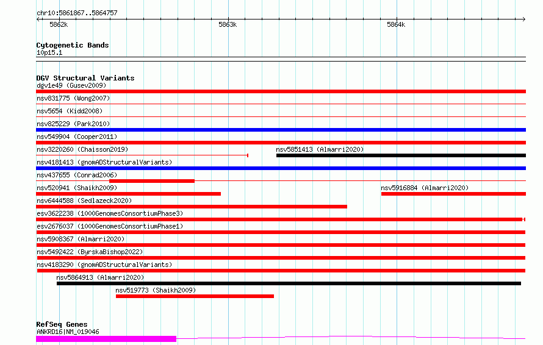Click the 5862k ruler position label
Image resolution: width=543 pixels, height=345 pixels.
point(59,24)
